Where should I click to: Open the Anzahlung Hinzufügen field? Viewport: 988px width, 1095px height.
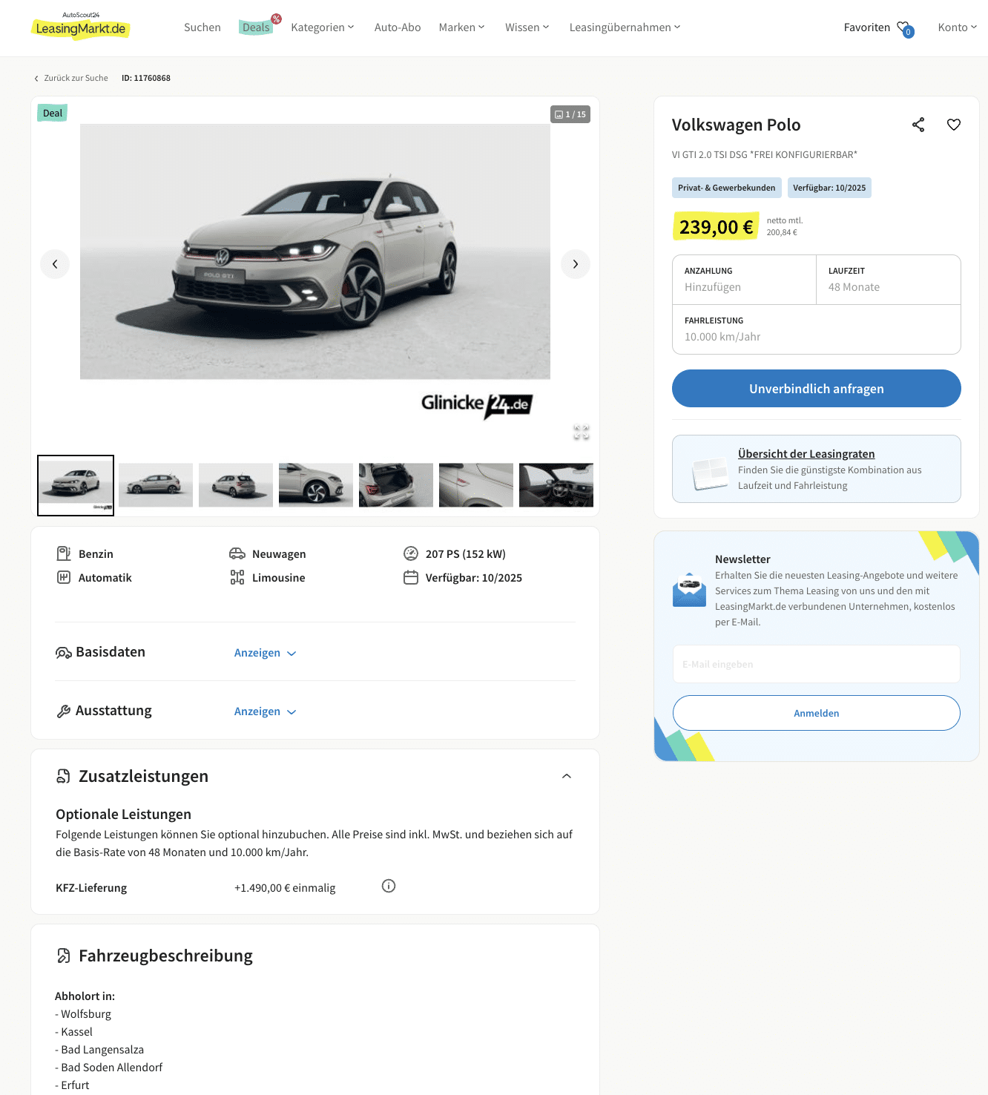pos(745,280)
